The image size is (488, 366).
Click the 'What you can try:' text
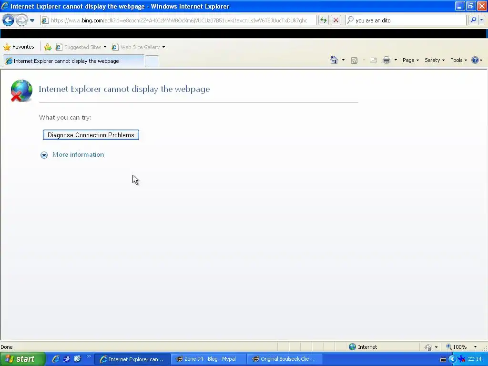(65, 117)
